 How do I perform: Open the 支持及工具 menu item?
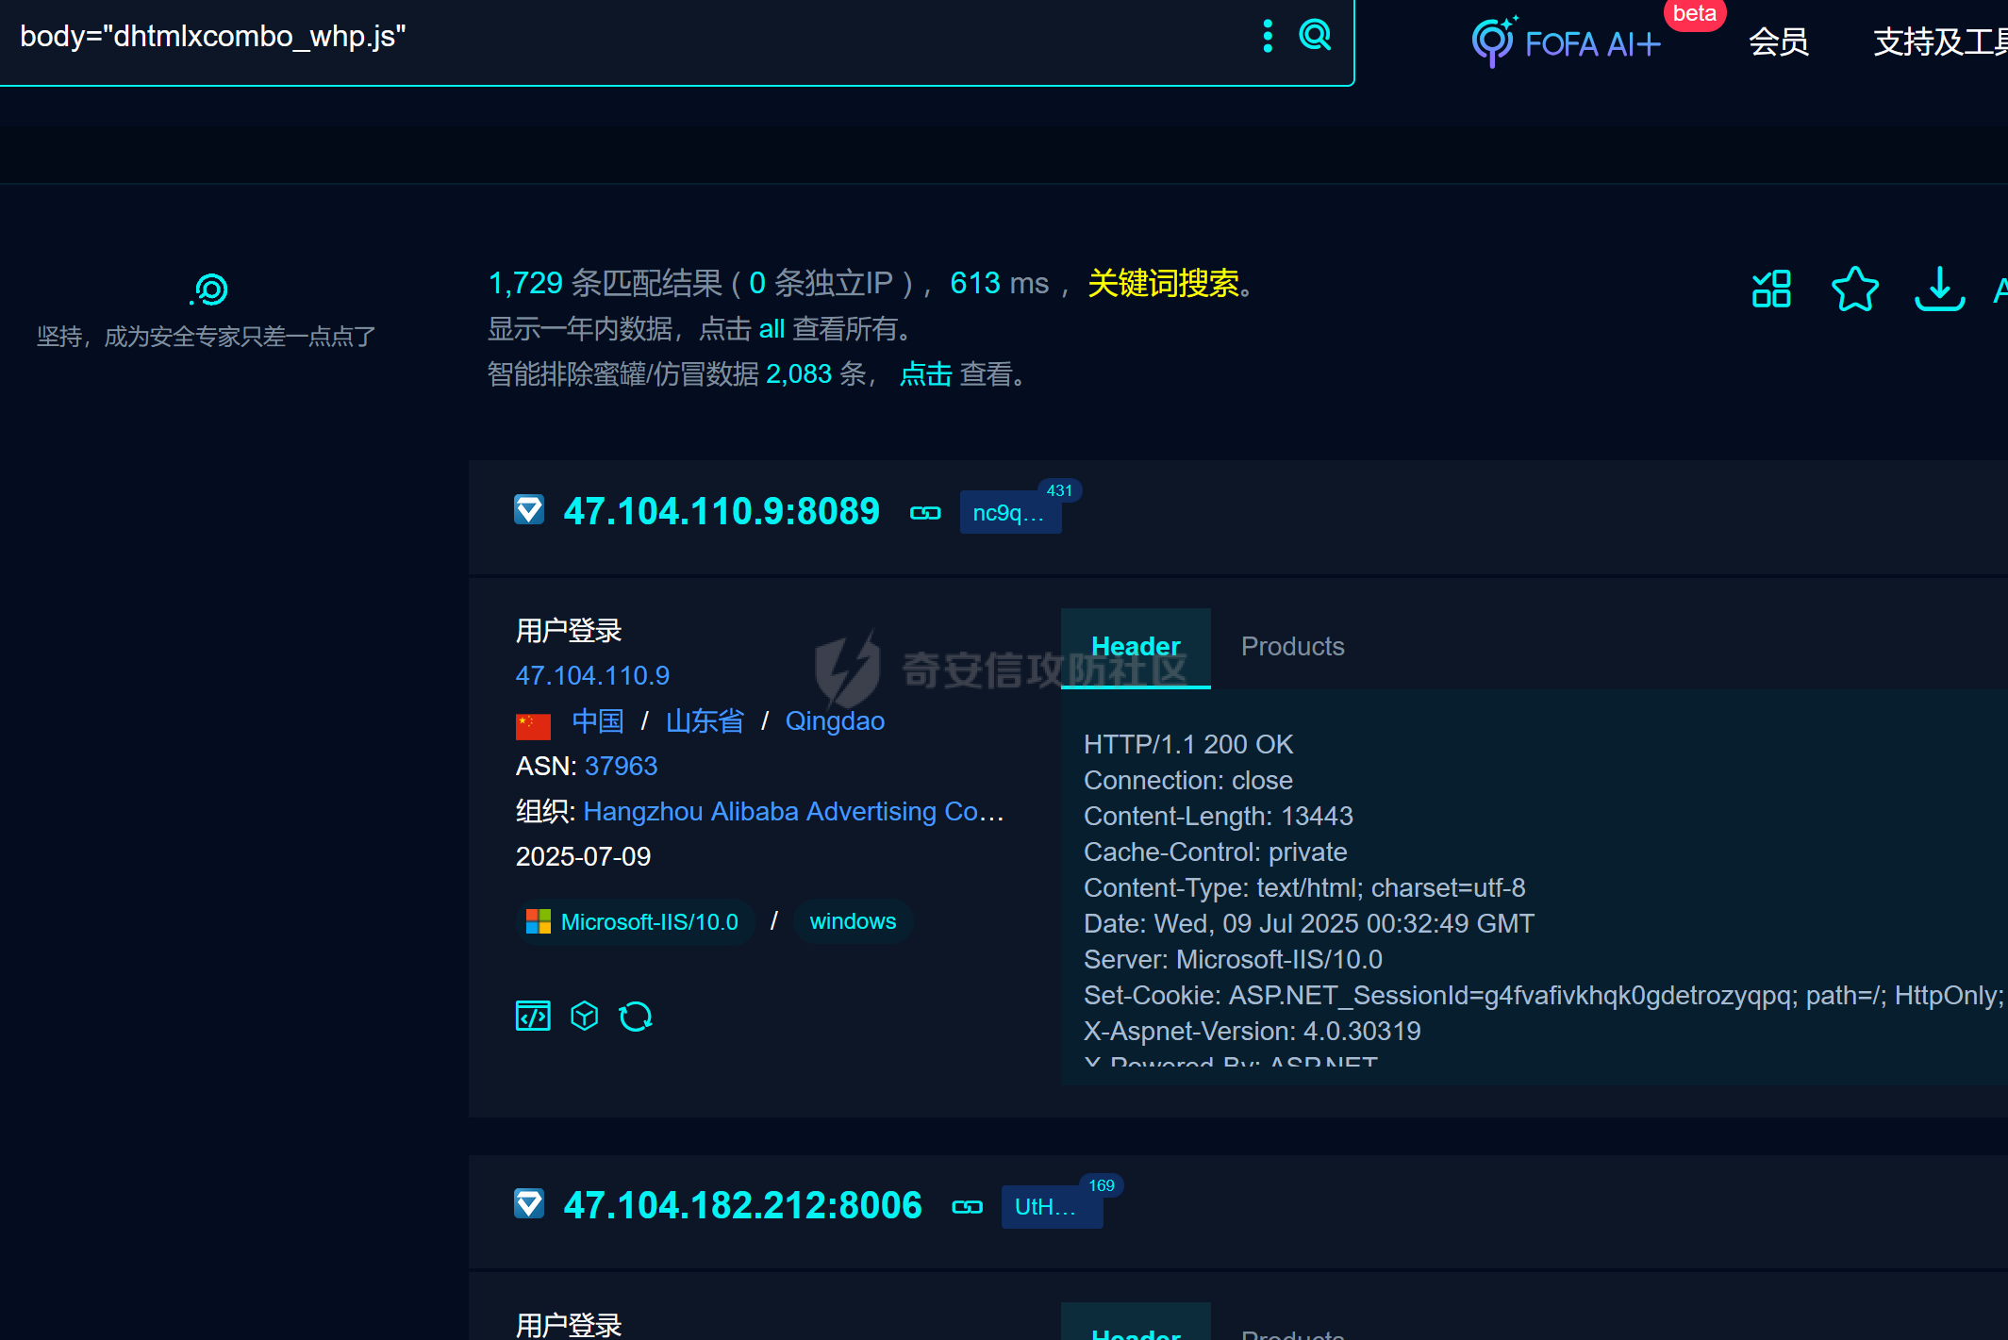[1940, 42]
